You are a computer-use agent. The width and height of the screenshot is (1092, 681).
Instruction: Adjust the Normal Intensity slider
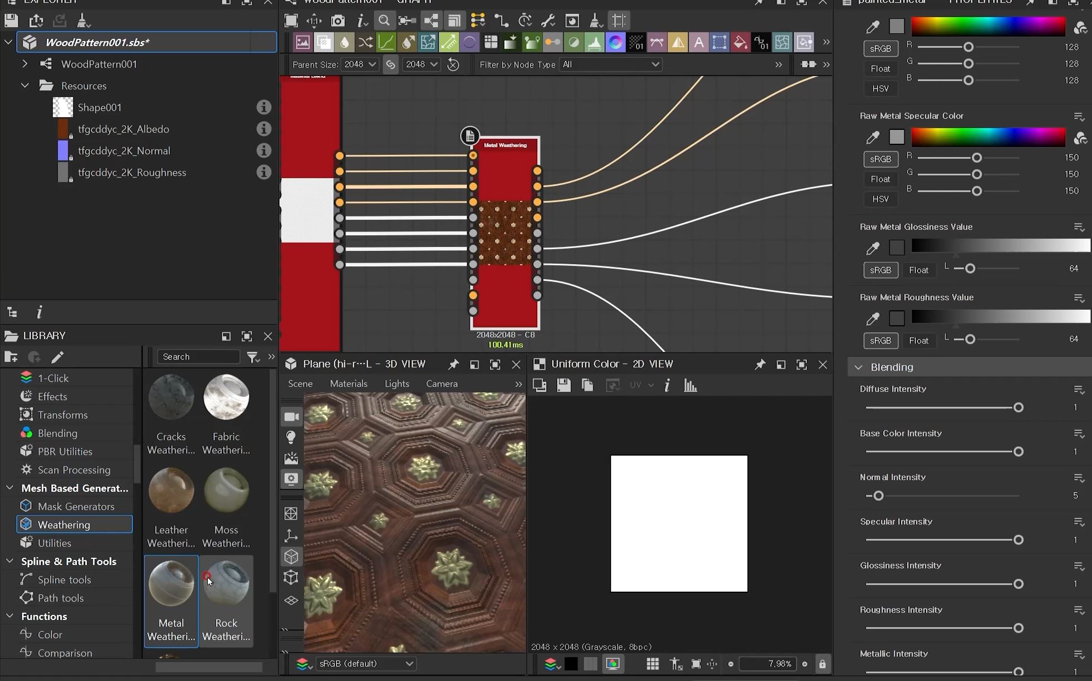[x=878, y=496]
